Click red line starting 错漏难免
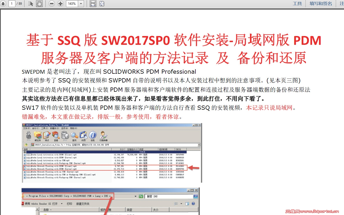The width and height of the screenshot is (344, 215). click(x=102, y=117)
